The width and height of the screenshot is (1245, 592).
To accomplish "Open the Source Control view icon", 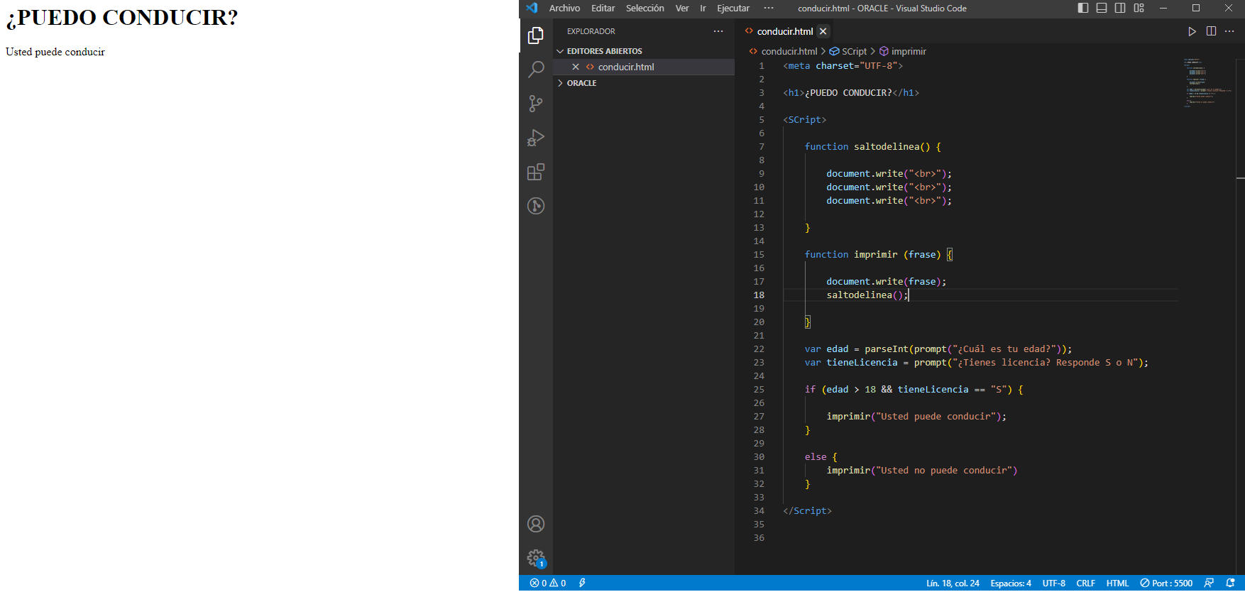I will [536, 104].
